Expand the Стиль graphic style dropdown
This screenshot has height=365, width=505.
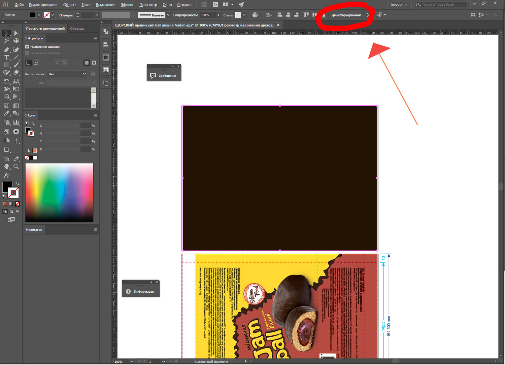click(244, 15)
